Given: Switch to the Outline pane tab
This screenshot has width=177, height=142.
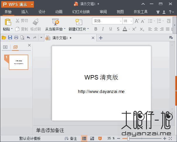Looking at the screenshot, I should click(5, 47).
